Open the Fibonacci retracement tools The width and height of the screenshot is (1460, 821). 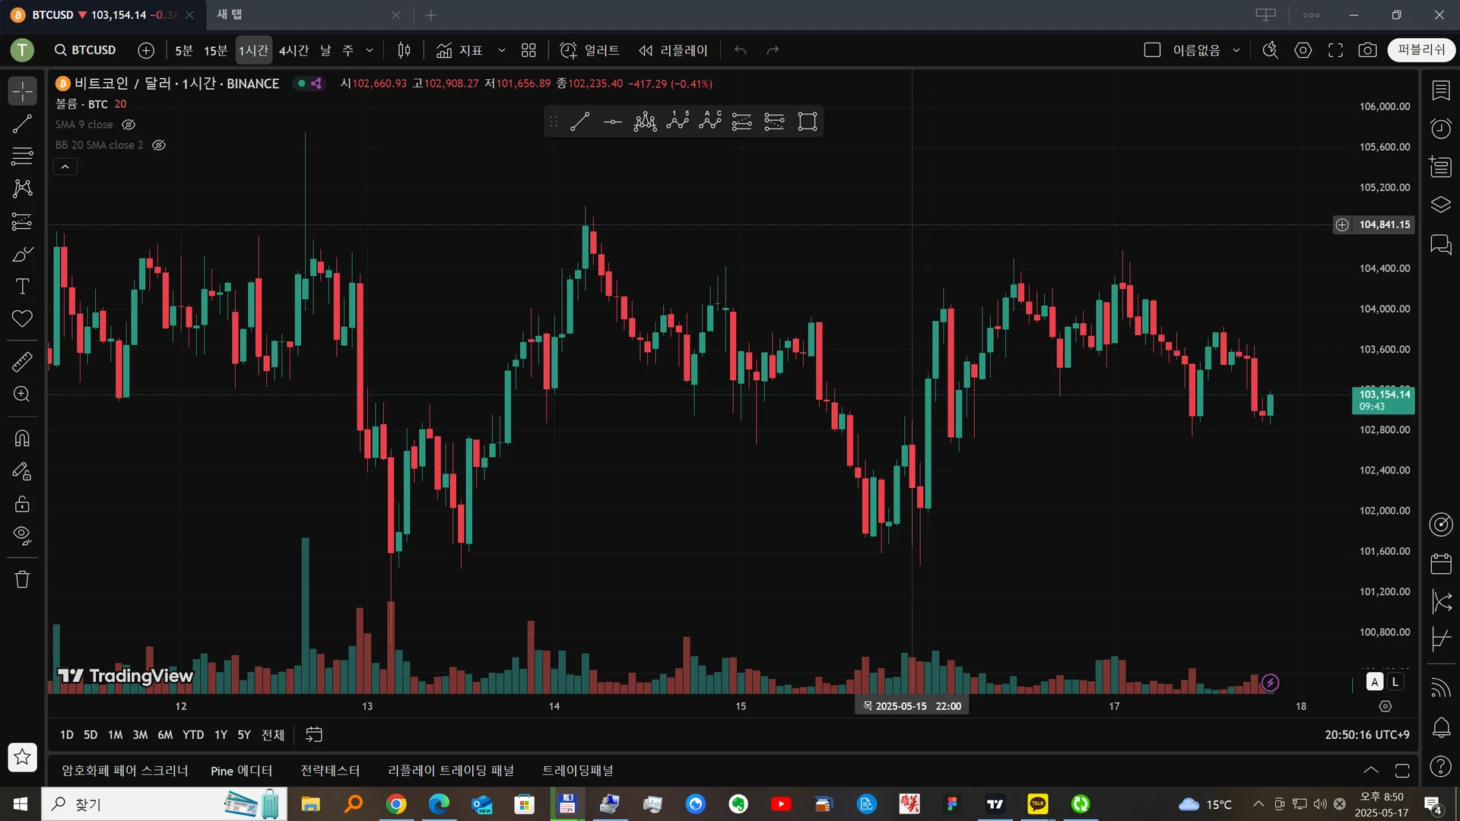[22, 156]
